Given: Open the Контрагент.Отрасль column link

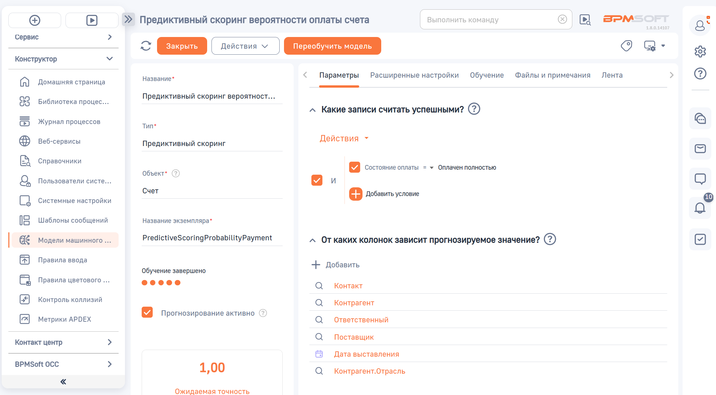Looking at the screenshot, I should tap(370, 371).
